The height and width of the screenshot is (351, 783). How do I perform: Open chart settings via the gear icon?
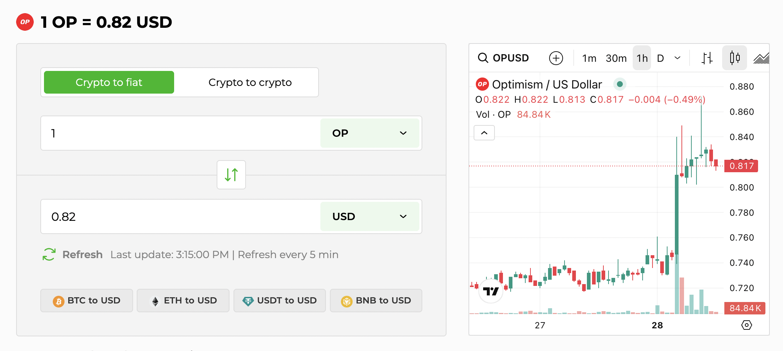click(747, 325)
